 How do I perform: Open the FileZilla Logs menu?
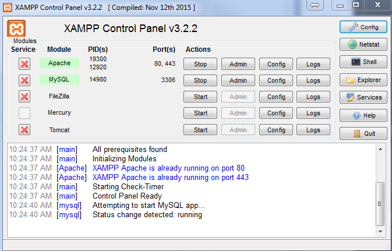[x=313, y=97]
